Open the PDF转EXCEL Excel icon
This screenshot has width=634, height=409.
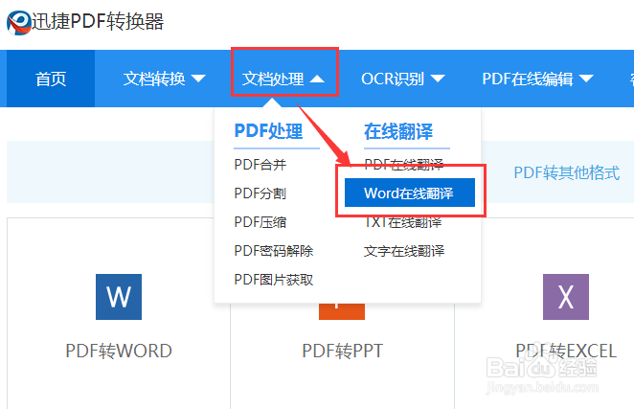pyautogui.click(x=566, y=297)
